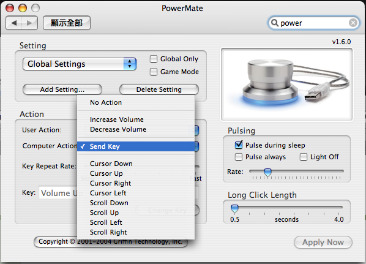This screenshot has width=366, height=264.
Task: Click the PowerMate product image
Action: coord(286,85)
